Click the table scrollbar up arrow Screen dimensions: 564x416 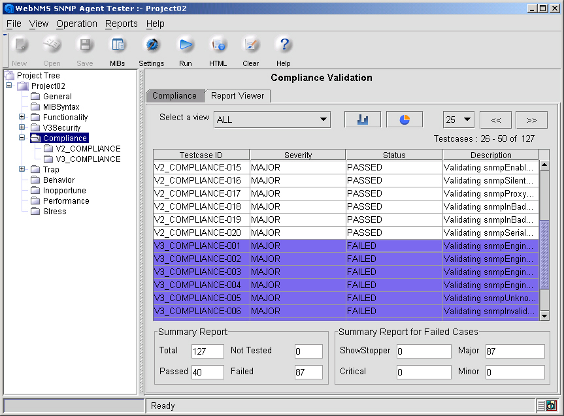click(x=544, y=165)
